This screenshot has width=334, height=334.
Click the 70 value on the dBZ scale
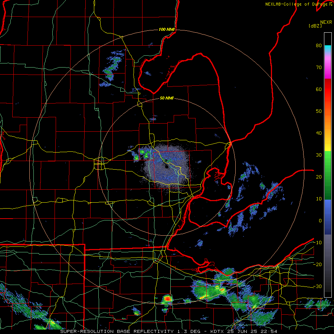point(319,68)
